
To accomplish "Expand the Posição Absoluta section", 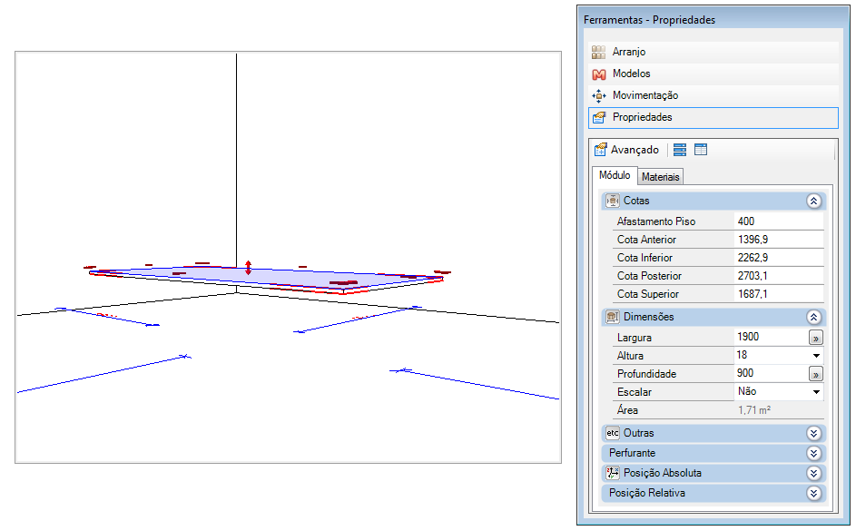I will (x=813, y=473).
